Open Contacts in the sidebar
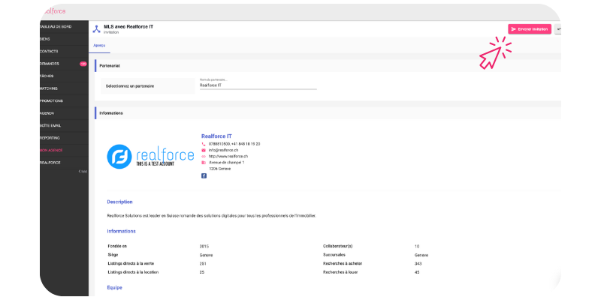Screen dimensions: 601x300 click(x=49, y=51)
